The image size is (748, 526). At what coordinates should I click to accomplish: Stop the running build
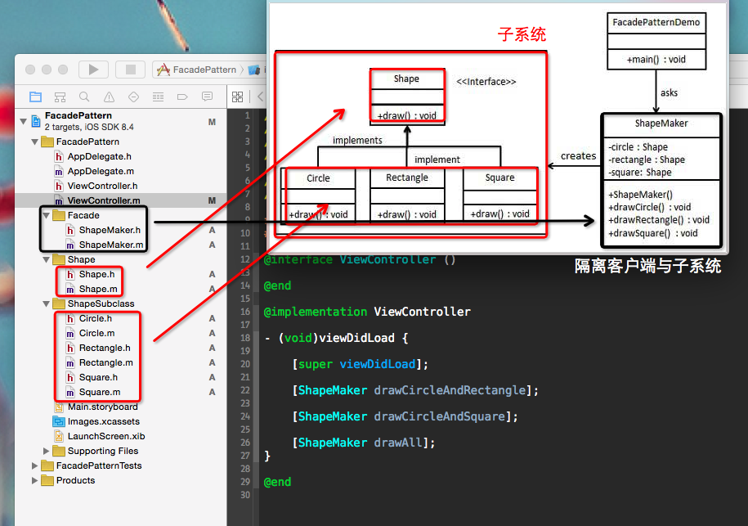130,70
